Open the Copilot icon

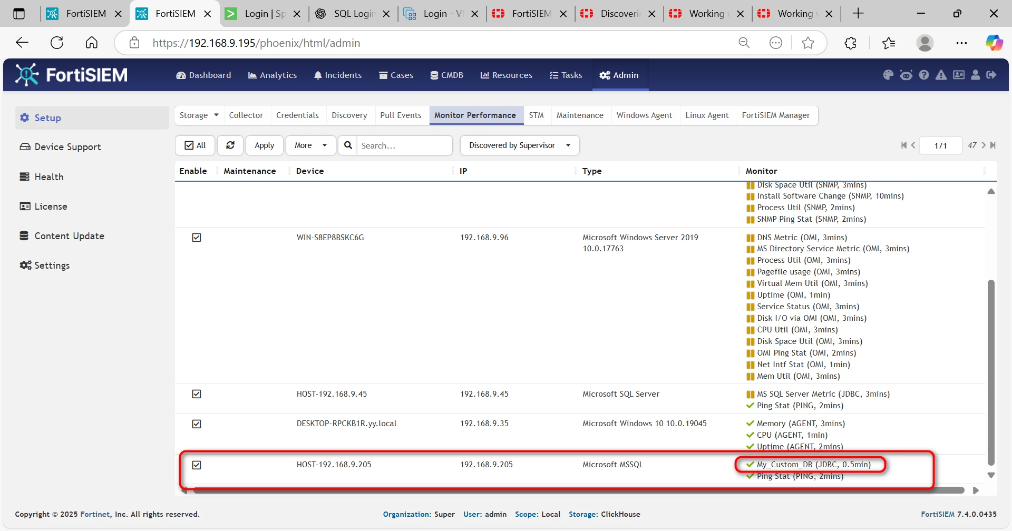point(994,43)
